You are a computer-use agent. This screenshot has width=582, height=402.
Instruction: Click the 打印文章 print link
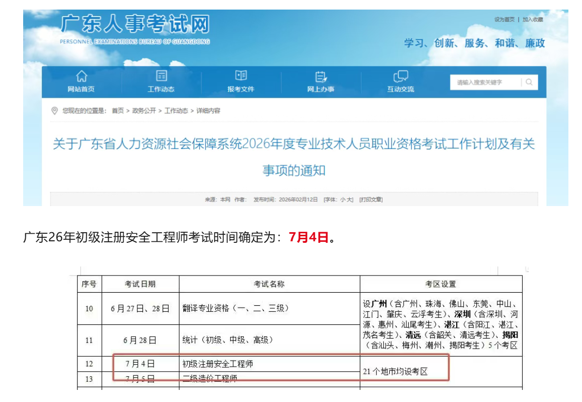tap(371, 199)
